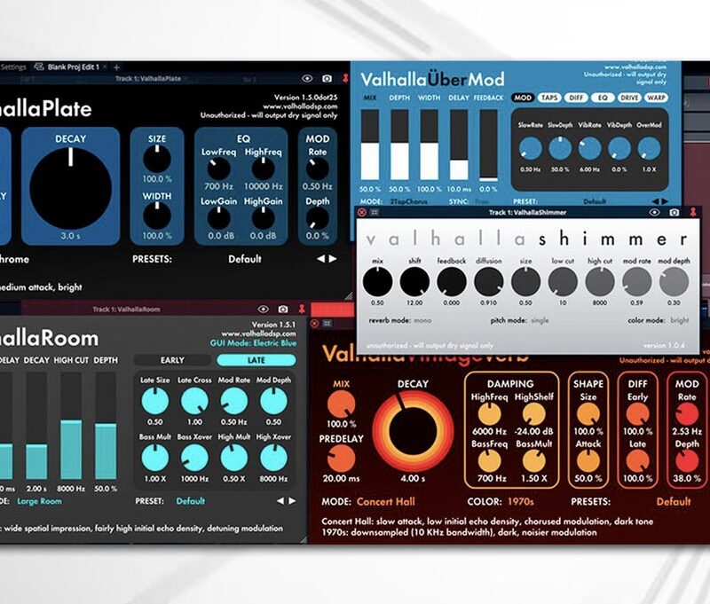Close the ValhallaVintageVerb window

[315, 323]
